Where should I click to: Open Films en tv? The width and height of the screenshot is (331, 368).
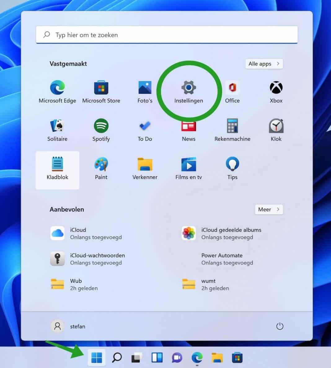[188, 169]
